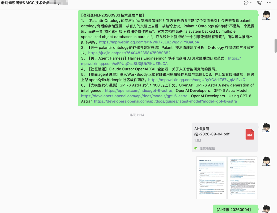This screenshot has width=277, height=213.
Task: Start a voice call with phone icon
Action: [x=259, y=3]
